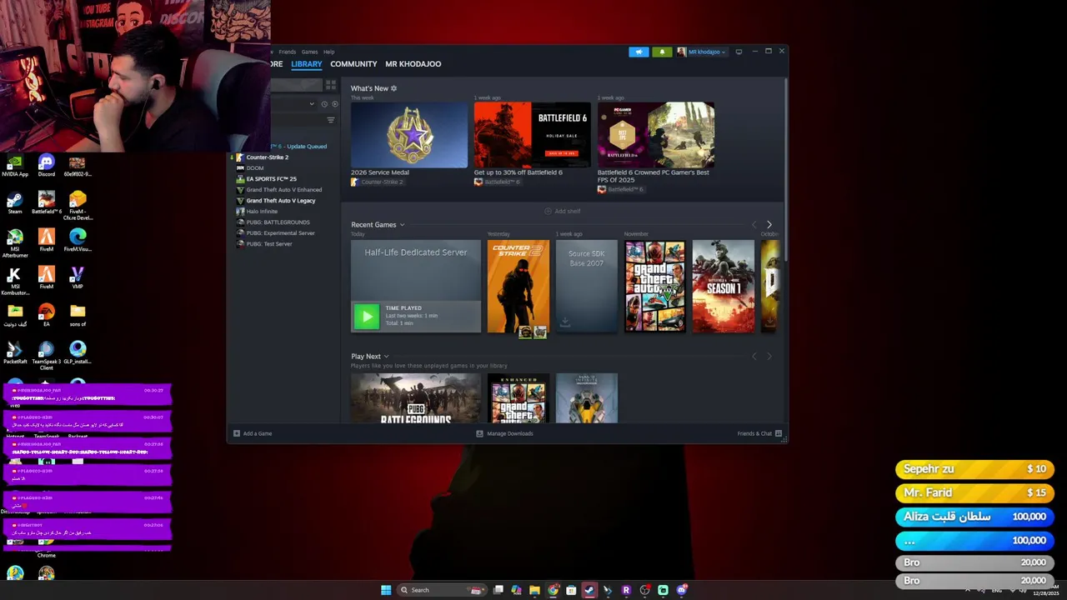Open the Discord desktop shortcut
The width and height of the screenshot is (1067, 600).
(47, 166)
